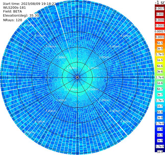Click the 0.00017 colorbar label

[x=160, y=31]
